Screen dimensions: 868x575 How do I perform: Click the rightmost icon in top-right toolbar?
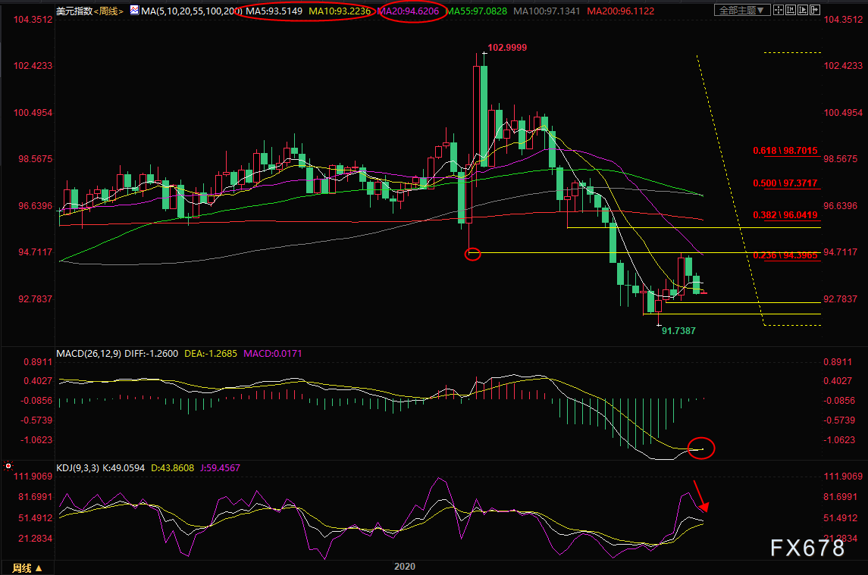[813, 11]
